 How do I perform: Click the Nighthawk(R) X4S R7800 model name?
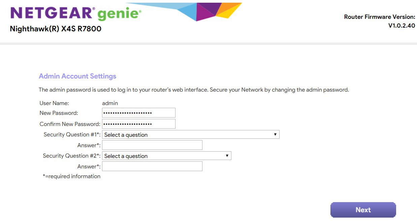(56, 29)
